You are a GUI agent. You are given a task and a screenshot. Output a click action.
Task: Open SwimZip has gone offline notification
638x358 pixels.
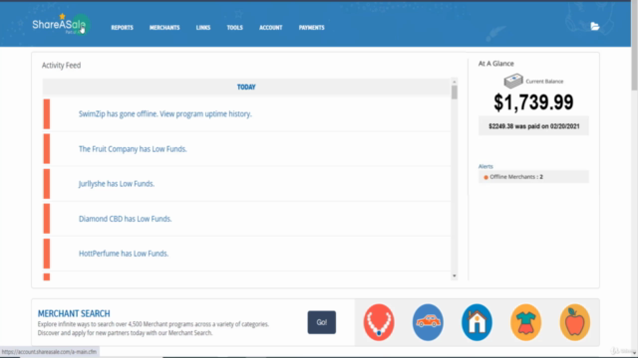click(x=165, y=114)
